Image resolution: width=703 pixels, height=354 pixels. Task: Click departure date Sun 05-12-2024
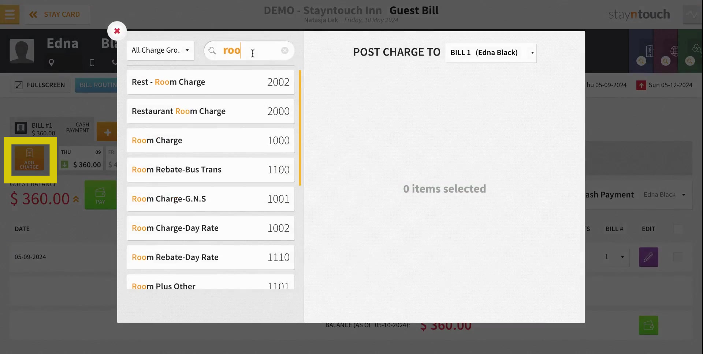pos(670,85)
